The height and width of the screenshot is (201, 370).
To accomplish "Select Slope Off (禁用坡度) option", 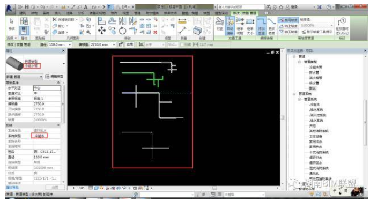I will pyautogui.click(x=288, y=20).
